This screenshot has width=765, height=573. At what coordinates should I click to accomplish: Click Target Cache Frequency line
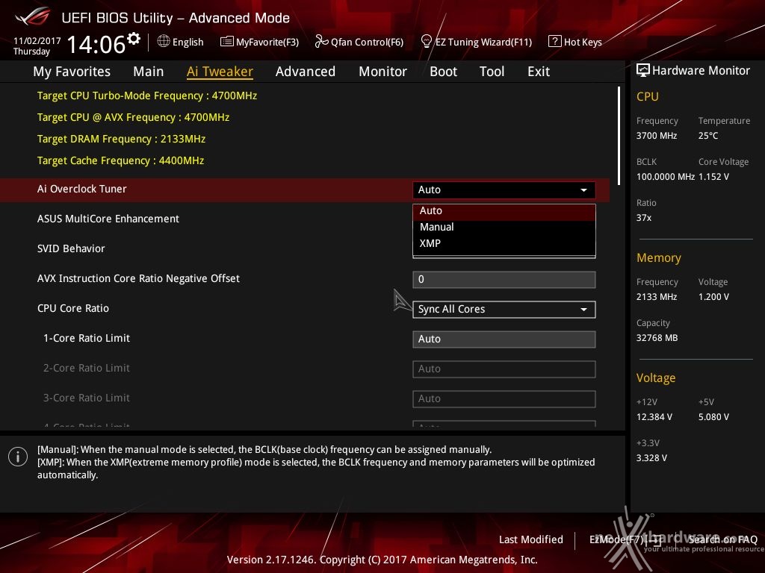pos(120,161)
